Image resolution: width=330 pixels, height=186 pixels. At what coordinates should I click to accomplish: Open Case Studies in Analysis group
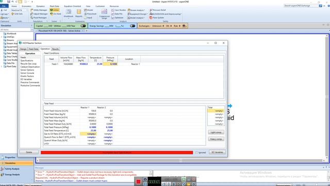coord(119,10)
